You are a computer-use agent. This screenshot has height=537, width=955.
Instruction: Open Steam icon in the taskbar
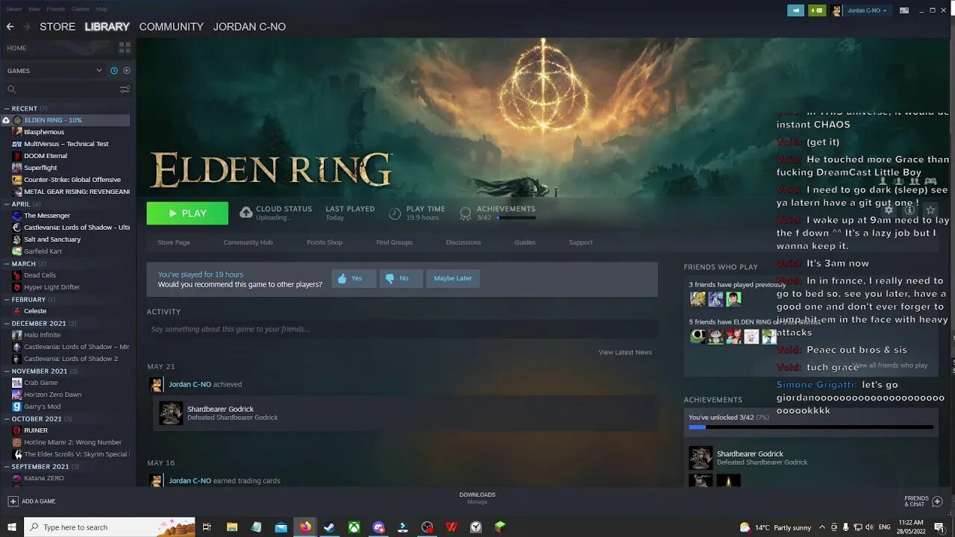(329, 527)
